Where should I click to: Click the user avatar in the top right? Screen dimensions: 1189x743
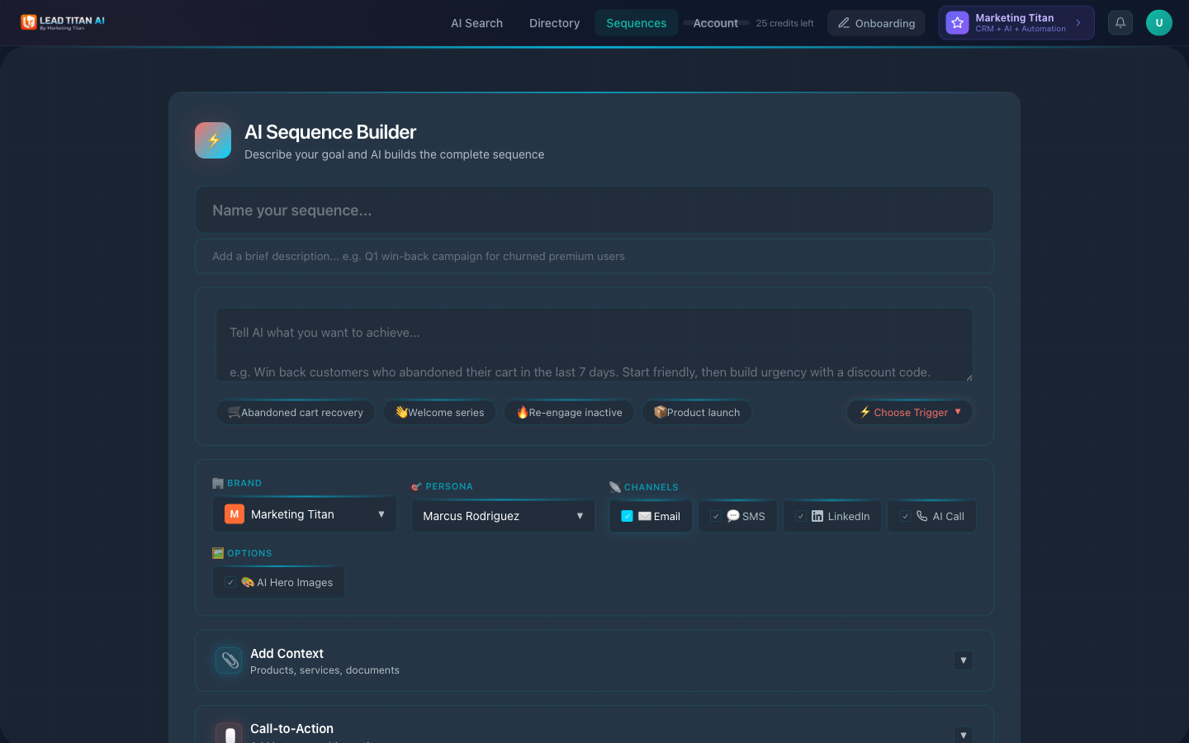click(x=1158, y=22)
